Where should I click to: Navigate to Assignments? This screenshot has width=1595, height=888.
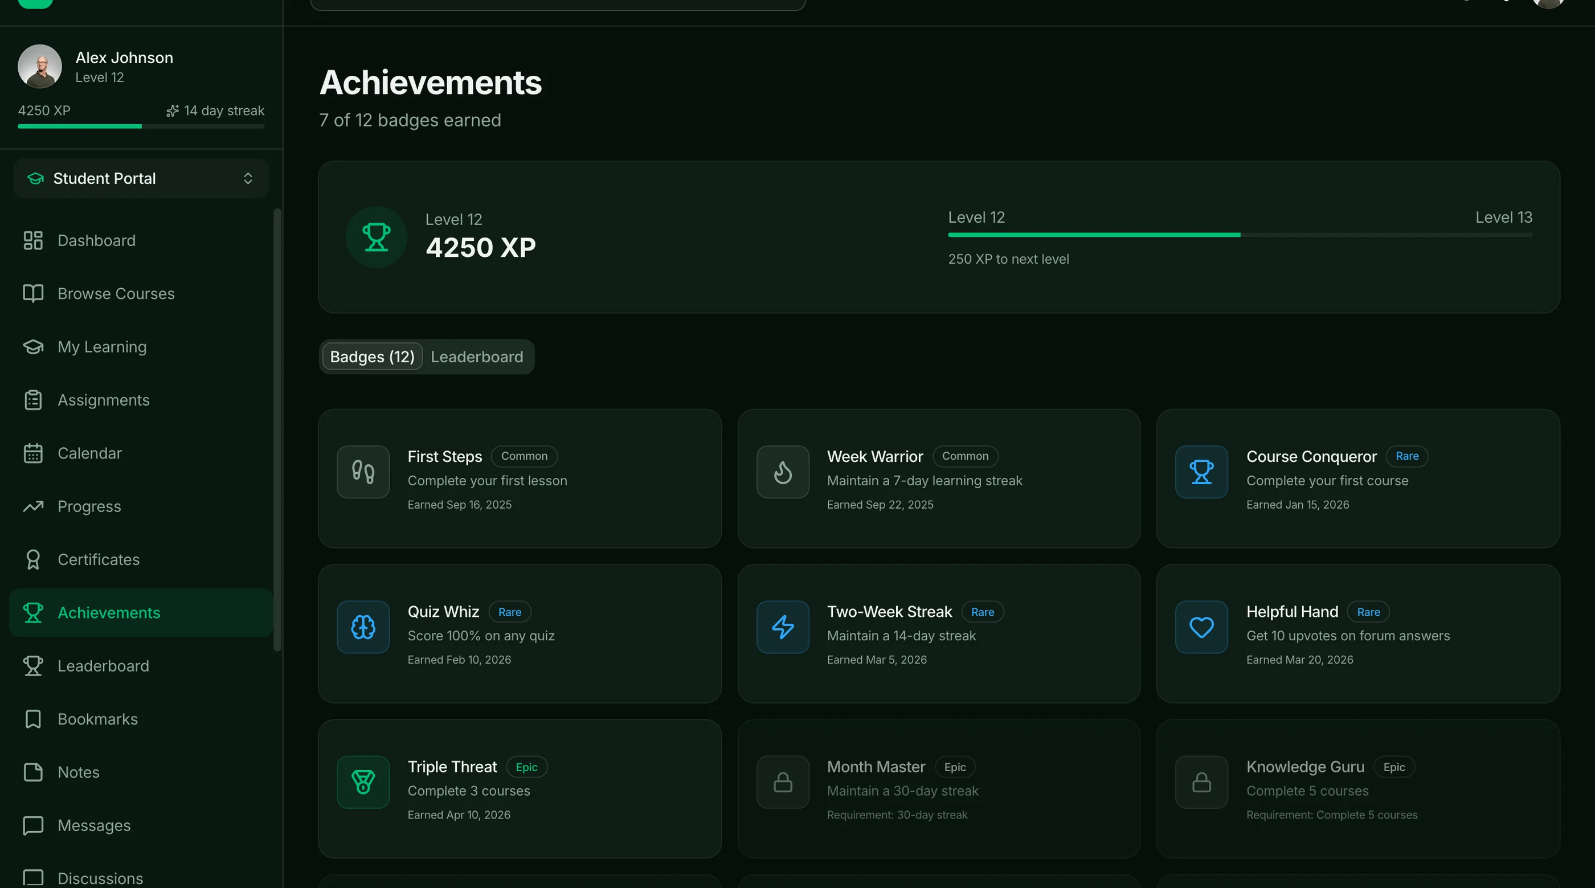(141, 400)
